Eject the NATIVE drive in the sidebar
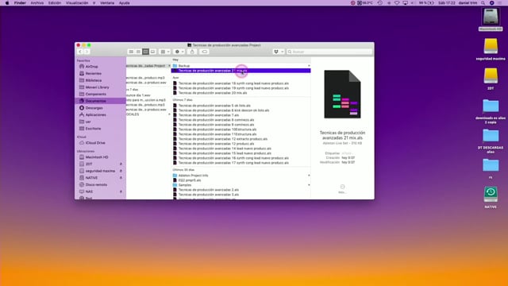 121,178
